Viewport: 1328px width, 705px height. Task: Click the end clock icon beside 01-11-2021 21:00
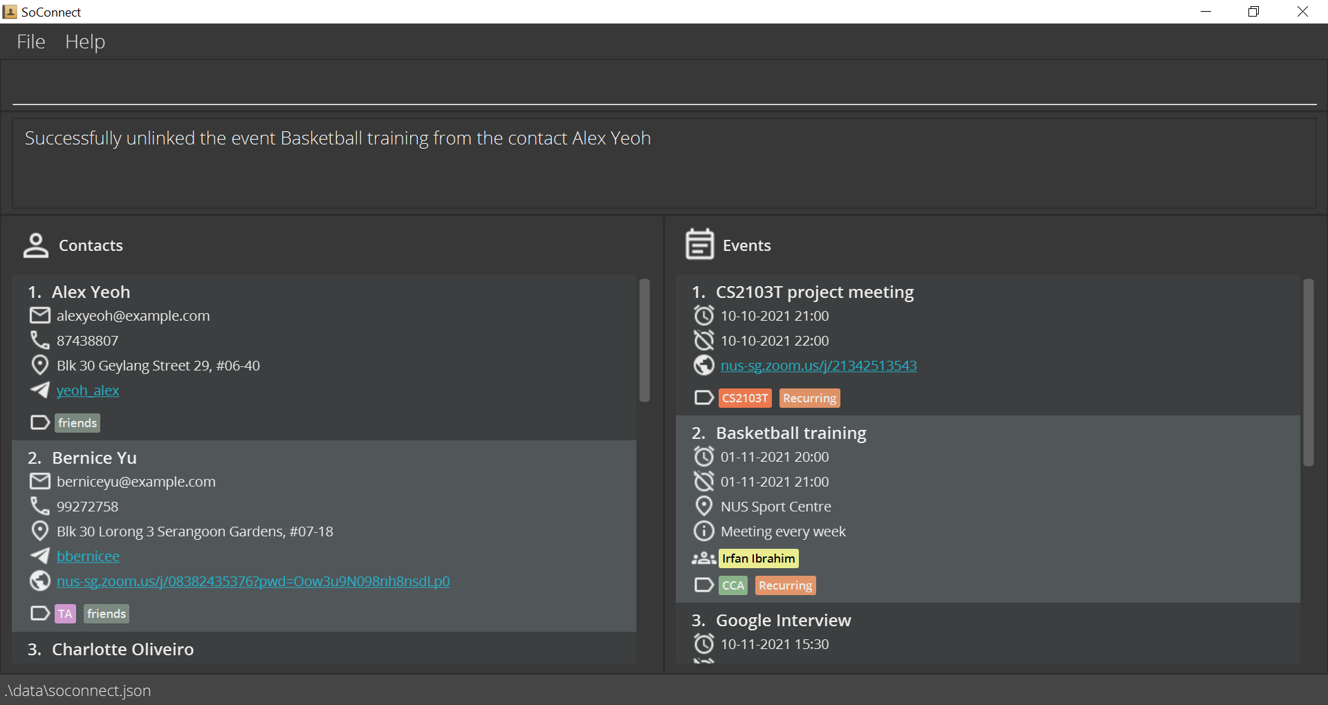(x=704, y=481)
